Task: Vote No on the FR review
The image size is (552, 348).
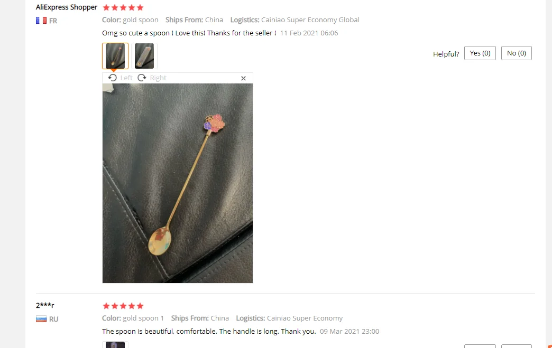Action: click(517, 53)
